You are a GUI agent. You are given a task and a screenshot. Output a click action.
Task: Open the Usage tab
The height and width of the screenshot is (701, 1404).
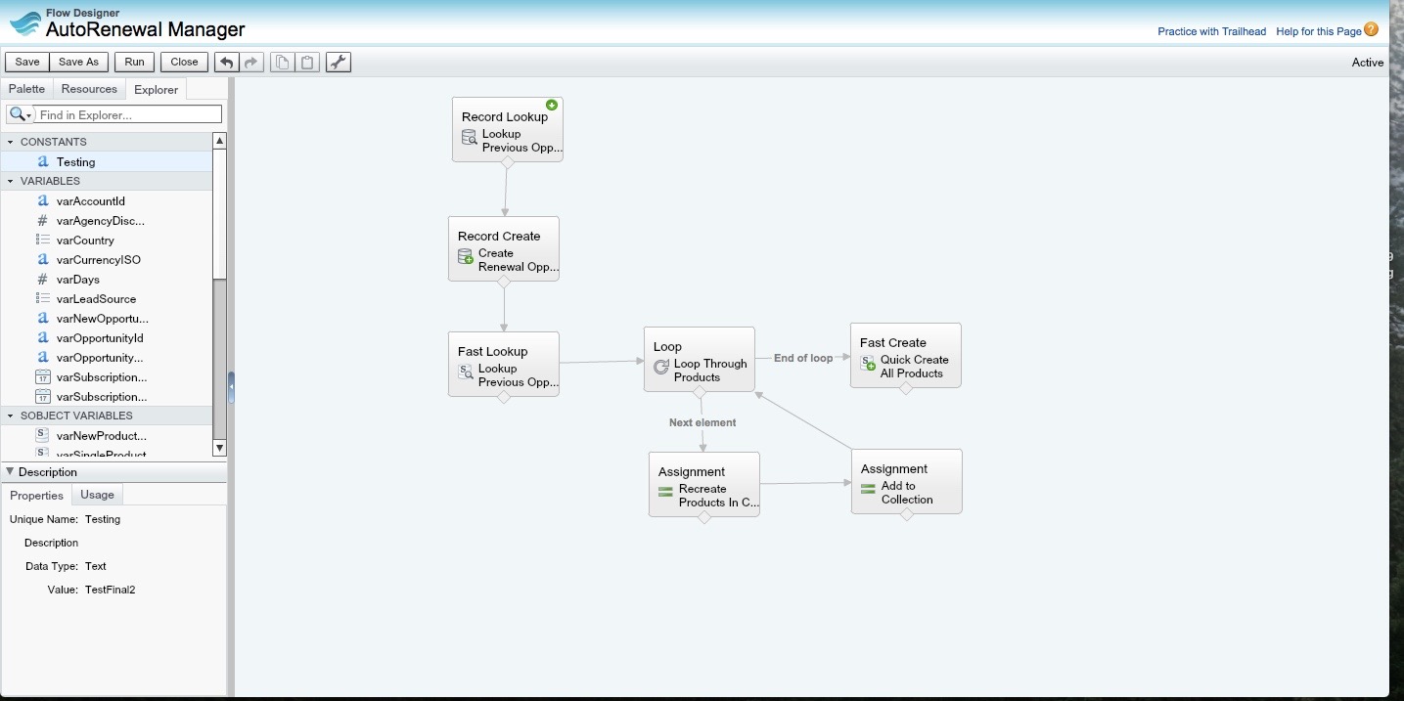(x=97, y=495)
